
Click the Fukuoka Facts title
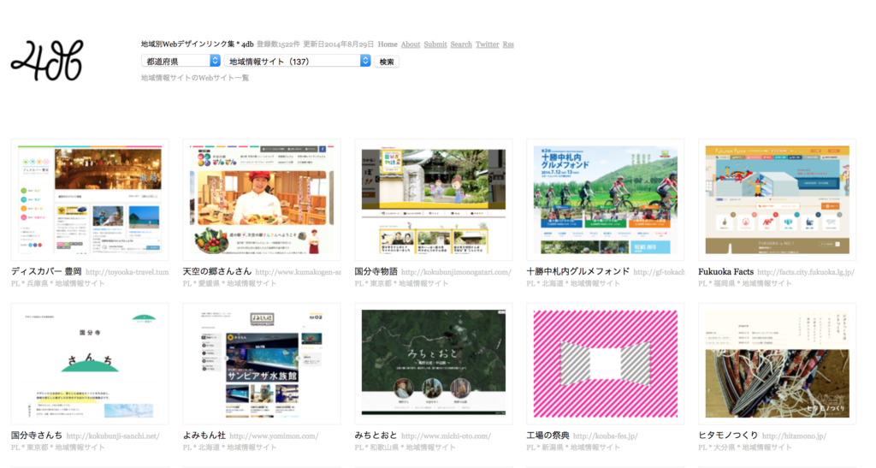click(x=725, y=271)
